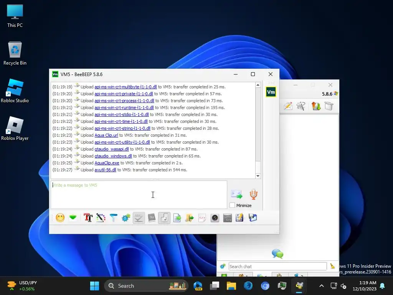393x295 pixels.
Task: Click the trash bin icon in main window
Action: [x=329, y=106]
